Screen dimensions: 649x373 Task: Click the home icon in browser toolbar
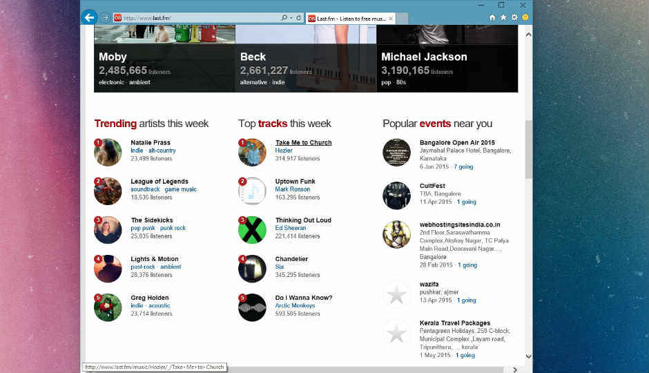(492, 17)
